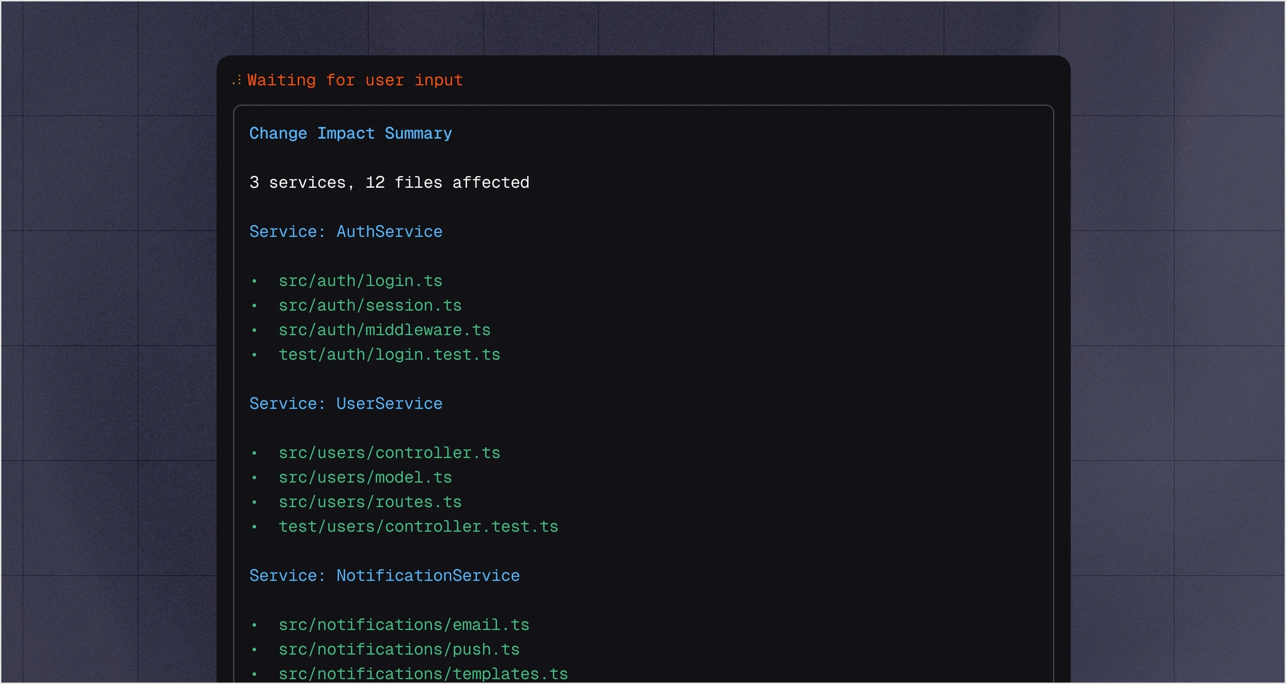Image resolution: width=1286 pixels, height=684 pixels.
Task: Select src/auth/middleware.ts in the list
Action: pyautogui.click(x=384, y=330)
